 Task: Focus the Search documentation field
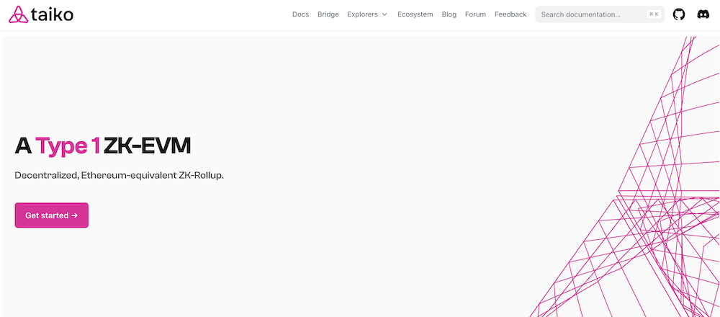(x=587, y=14)
